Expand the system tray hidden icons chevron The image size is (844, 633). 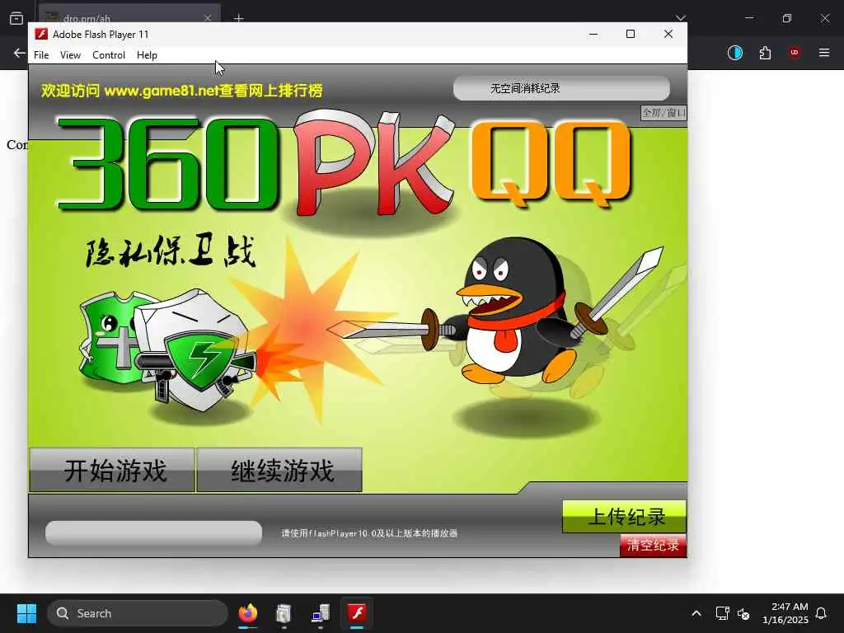696,613
